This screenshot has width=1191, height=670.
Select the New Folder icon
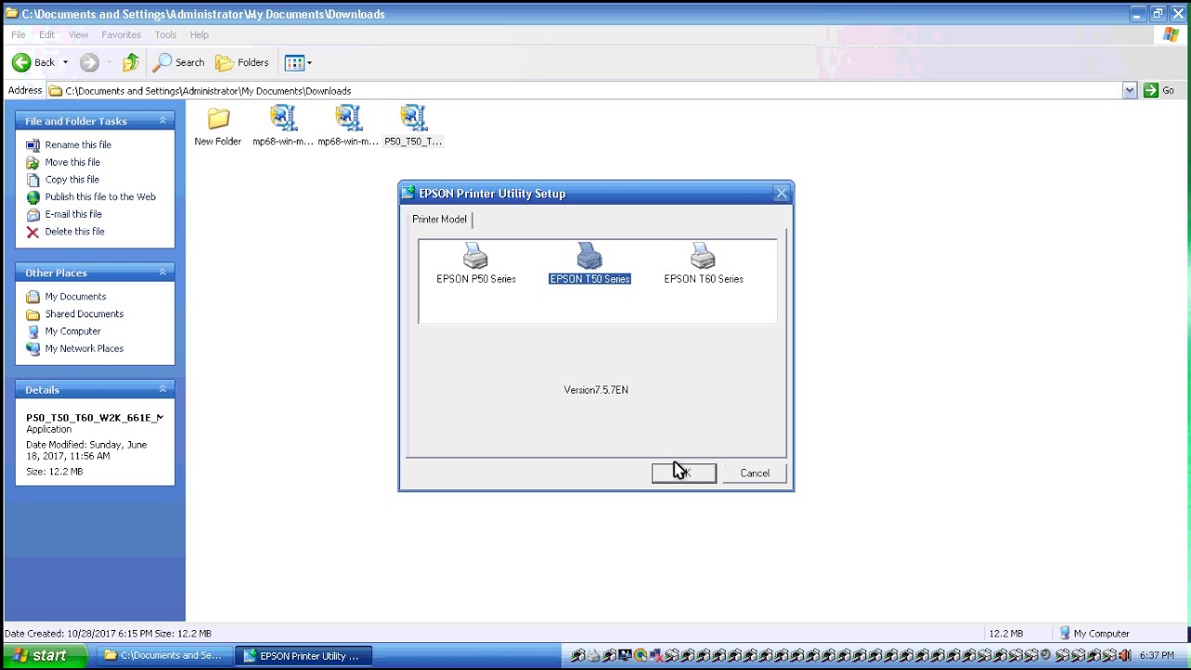pos(218,127)
